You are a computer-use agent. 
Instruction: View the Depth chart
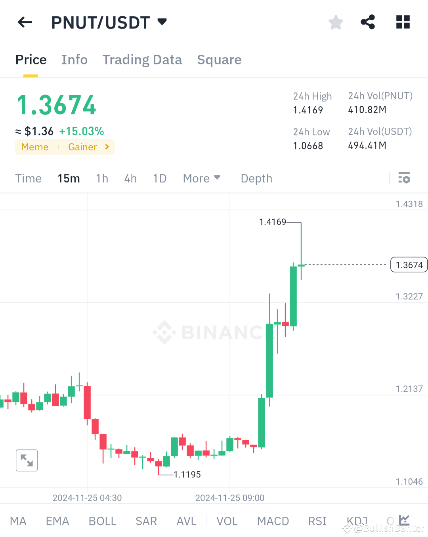256,178
